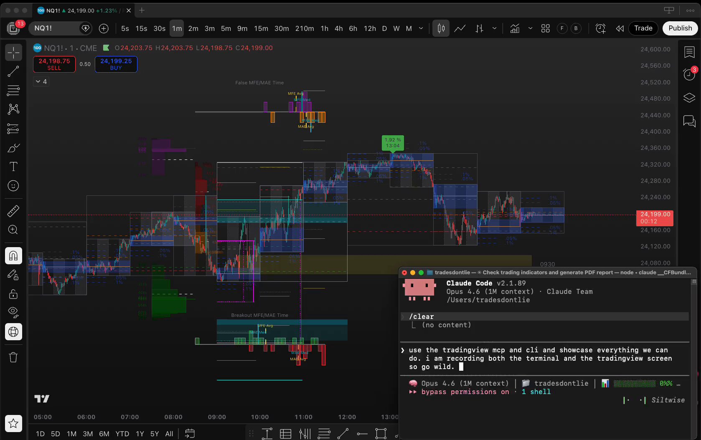Open the Replay rewind button
This screenshot has height=440, width=701.
(620, 28)
